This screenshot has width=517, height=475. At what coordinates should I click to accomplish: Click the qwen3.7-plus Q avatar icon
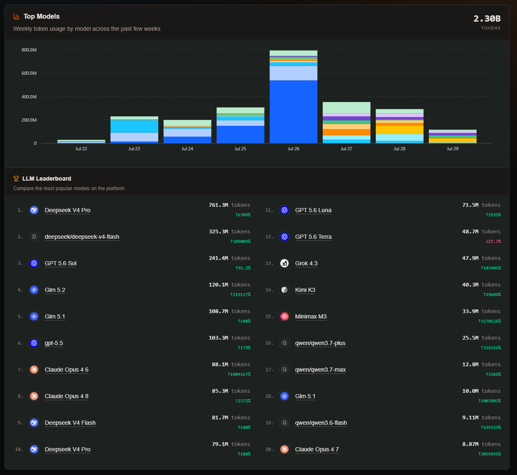tap(284, 343)
